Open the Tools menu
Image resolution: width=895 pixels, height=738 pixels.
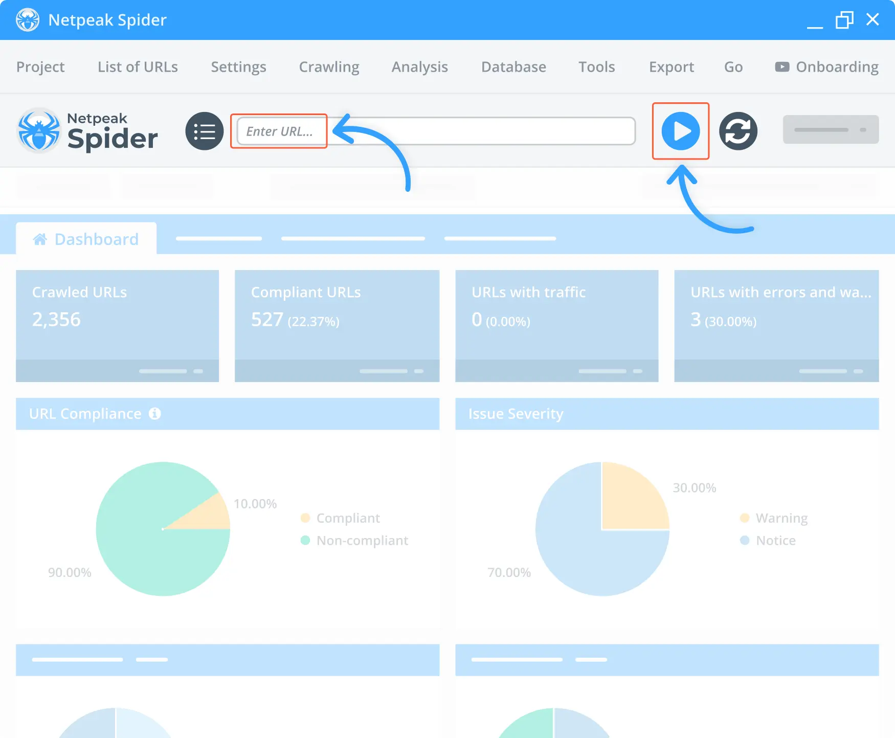click(x=596, y=67)
